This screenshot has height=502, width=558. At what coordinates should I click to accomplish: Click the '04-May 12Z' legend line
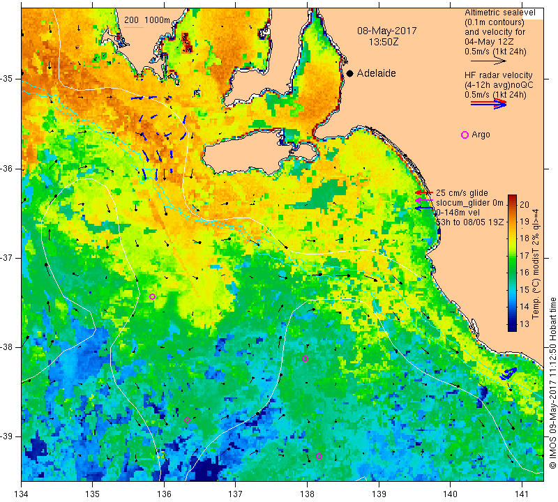[489, 42]
